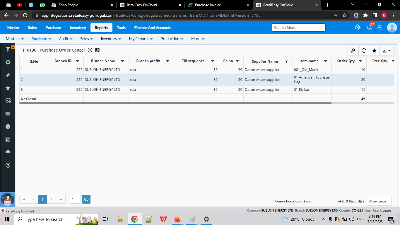Click the table's horizontal scrollbar
Screen dimensions: 400x225
(175, 103)
